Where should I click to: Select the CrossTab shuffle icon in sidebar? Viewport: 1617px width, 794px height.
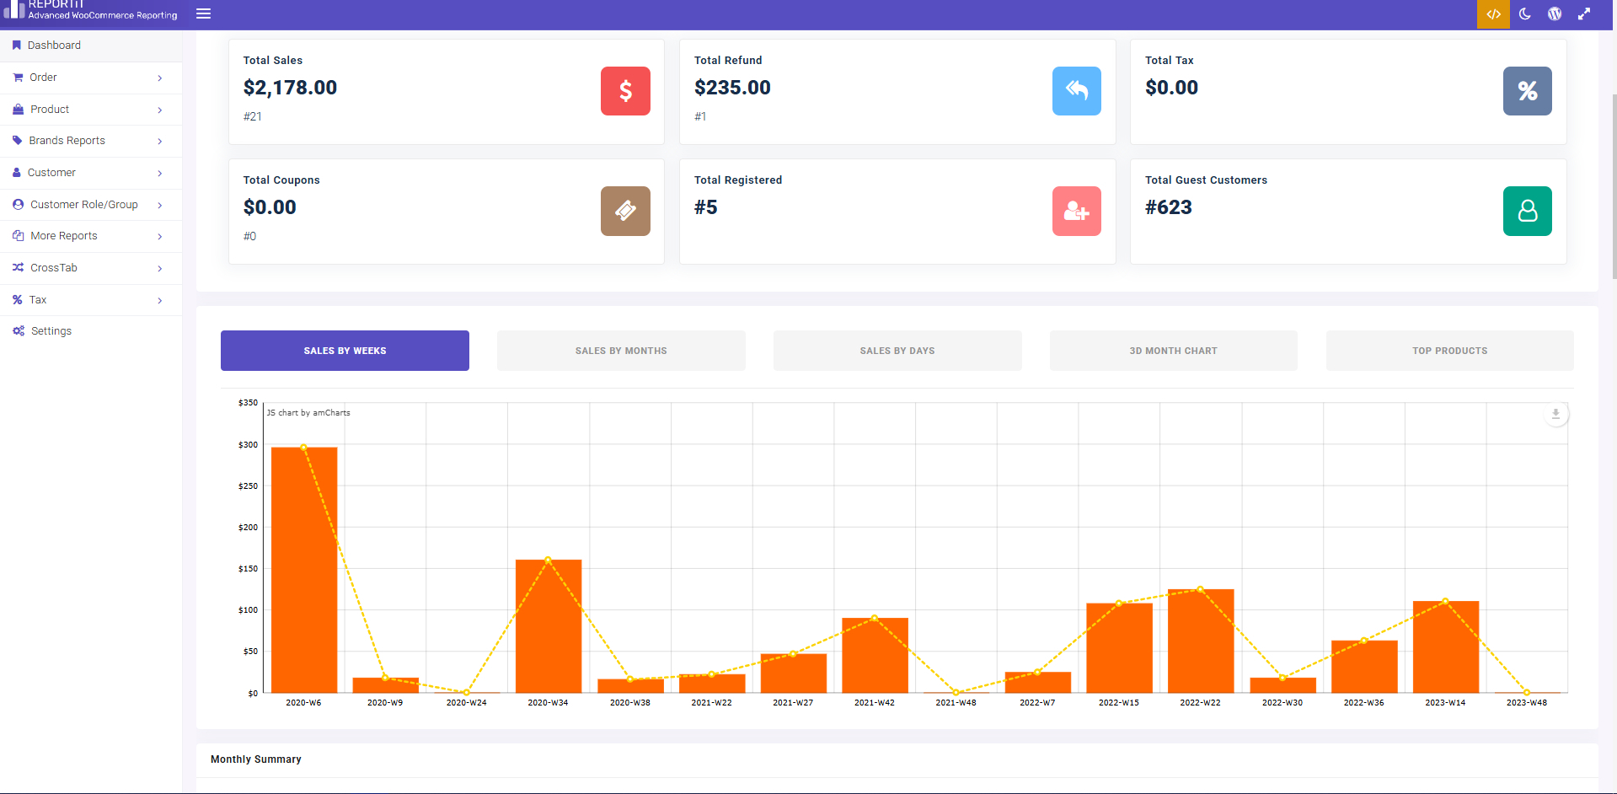coord(18,267)
